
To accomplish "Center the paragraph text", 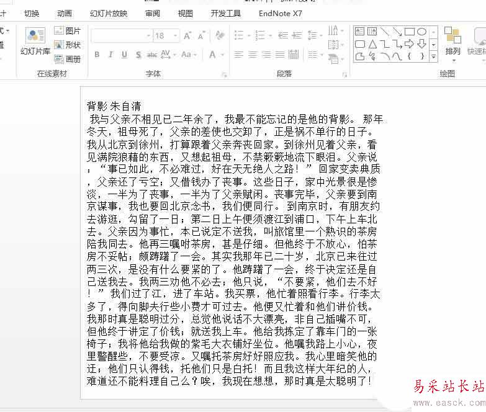I will coord(252,55).
